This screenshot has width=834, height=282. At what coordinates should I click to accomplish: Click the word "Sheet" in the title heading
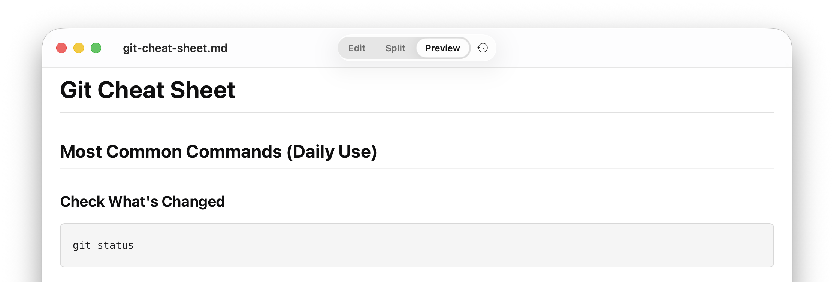point(202,90)
